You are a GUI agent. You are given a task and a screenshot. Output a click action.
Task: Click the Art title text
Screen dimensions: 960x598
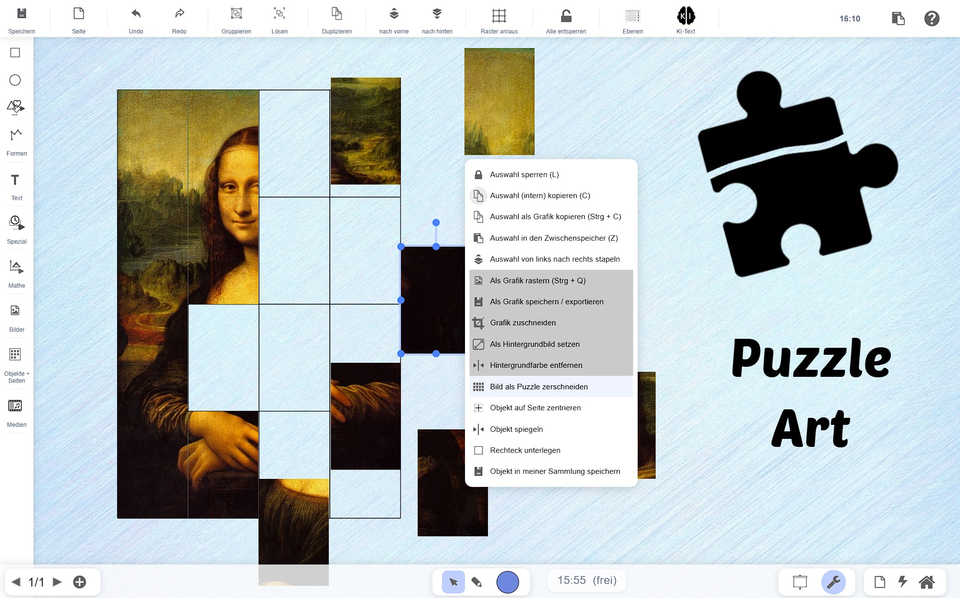[x=811, y=429]
